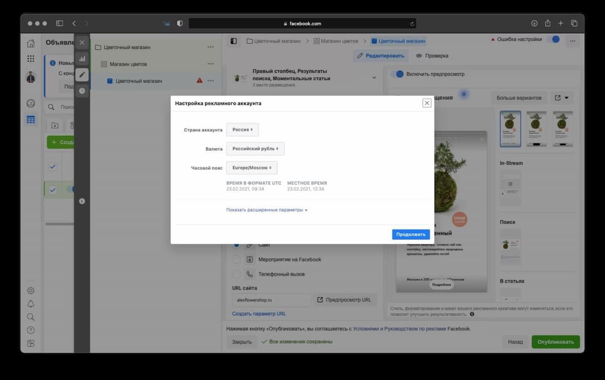Open the Europe/Moscow time zone dropdown
Screen dimensions: 605x380
coord(252,168)
